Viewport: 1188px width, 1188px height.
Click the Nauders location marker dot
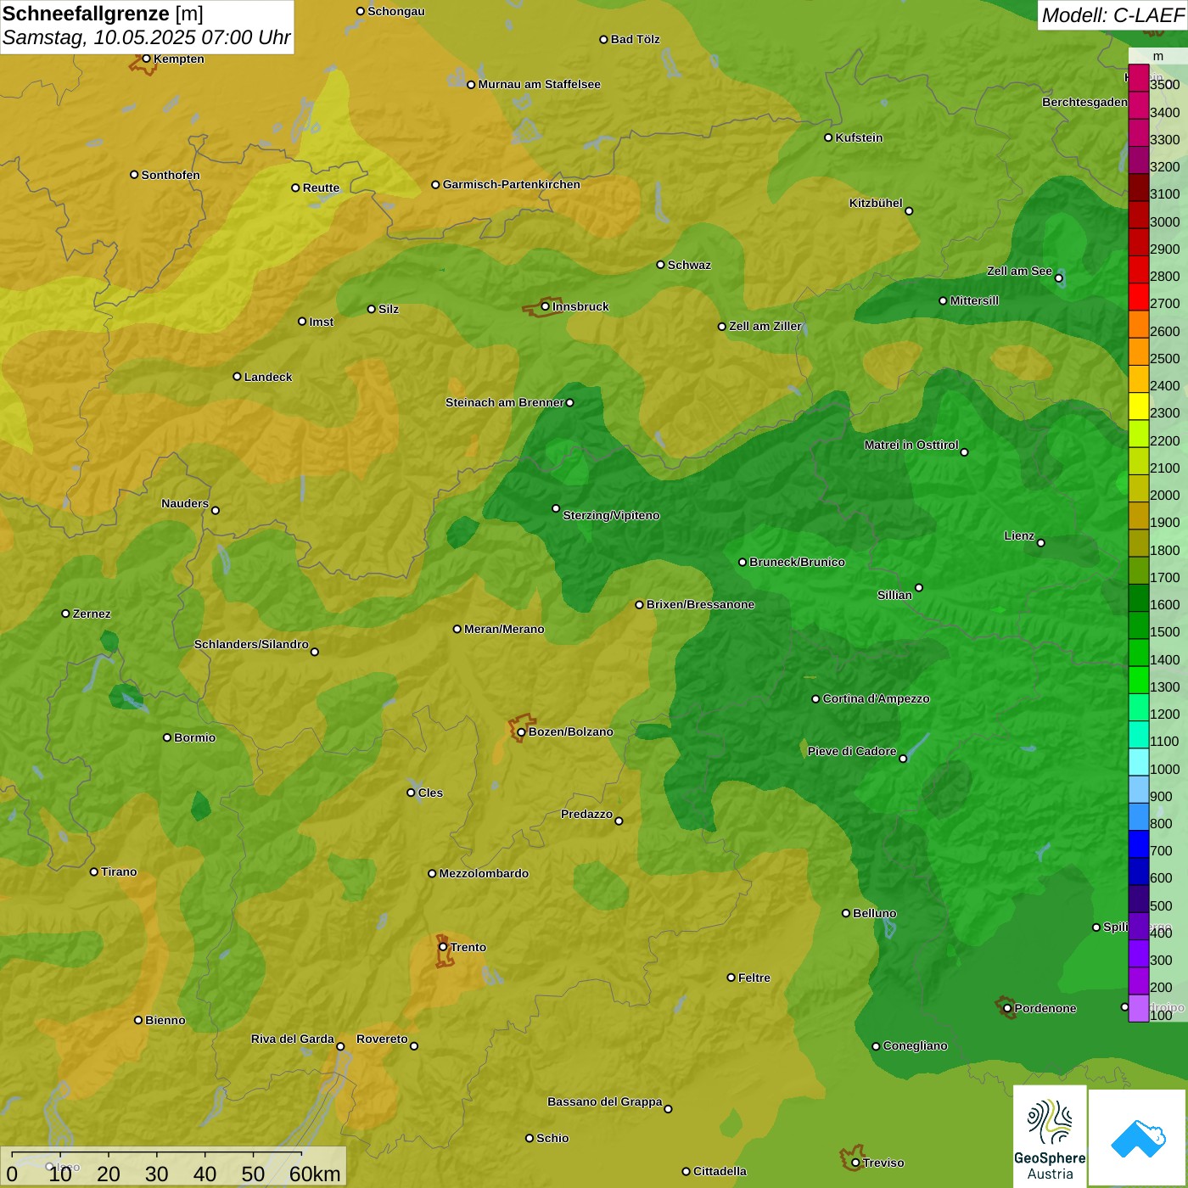(x=216, y=511)
